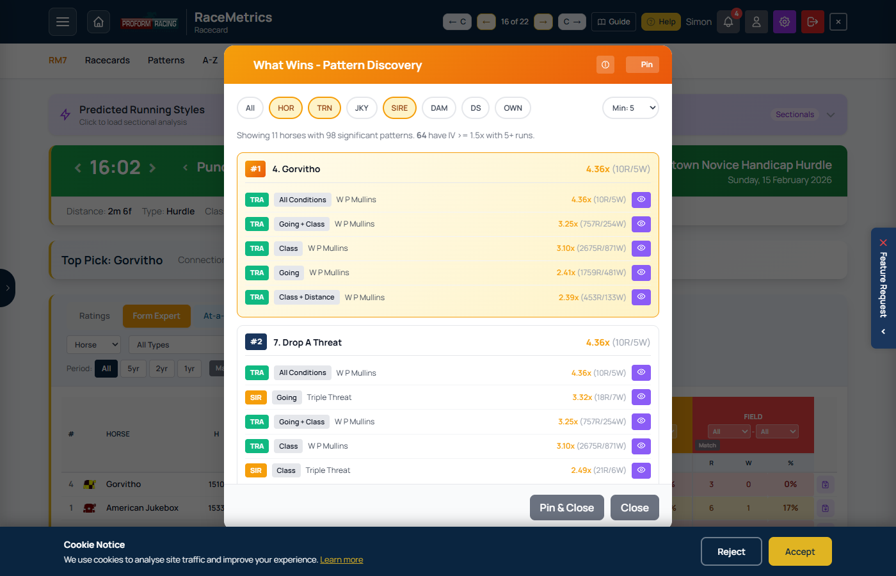Open the Horse dropdown selector

[x=93, y=344]
